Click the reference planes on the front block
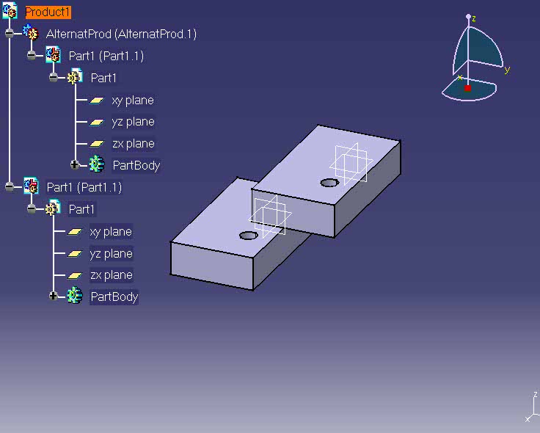 coord(270,216)
